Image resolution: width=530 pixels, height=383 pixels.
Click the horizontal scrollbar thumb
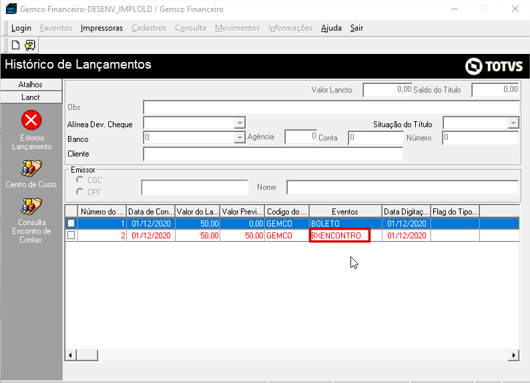point(87,355)
